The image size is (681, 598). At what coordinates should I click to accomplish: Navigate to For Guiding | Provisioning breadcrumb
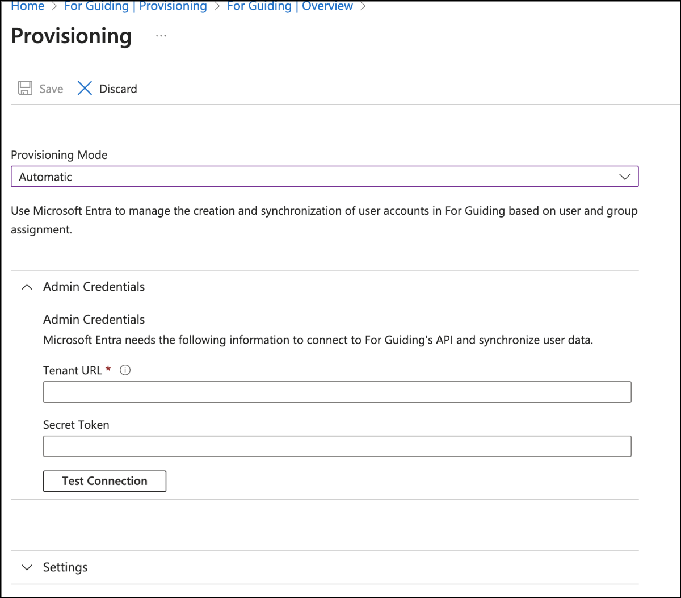[135, 6]
